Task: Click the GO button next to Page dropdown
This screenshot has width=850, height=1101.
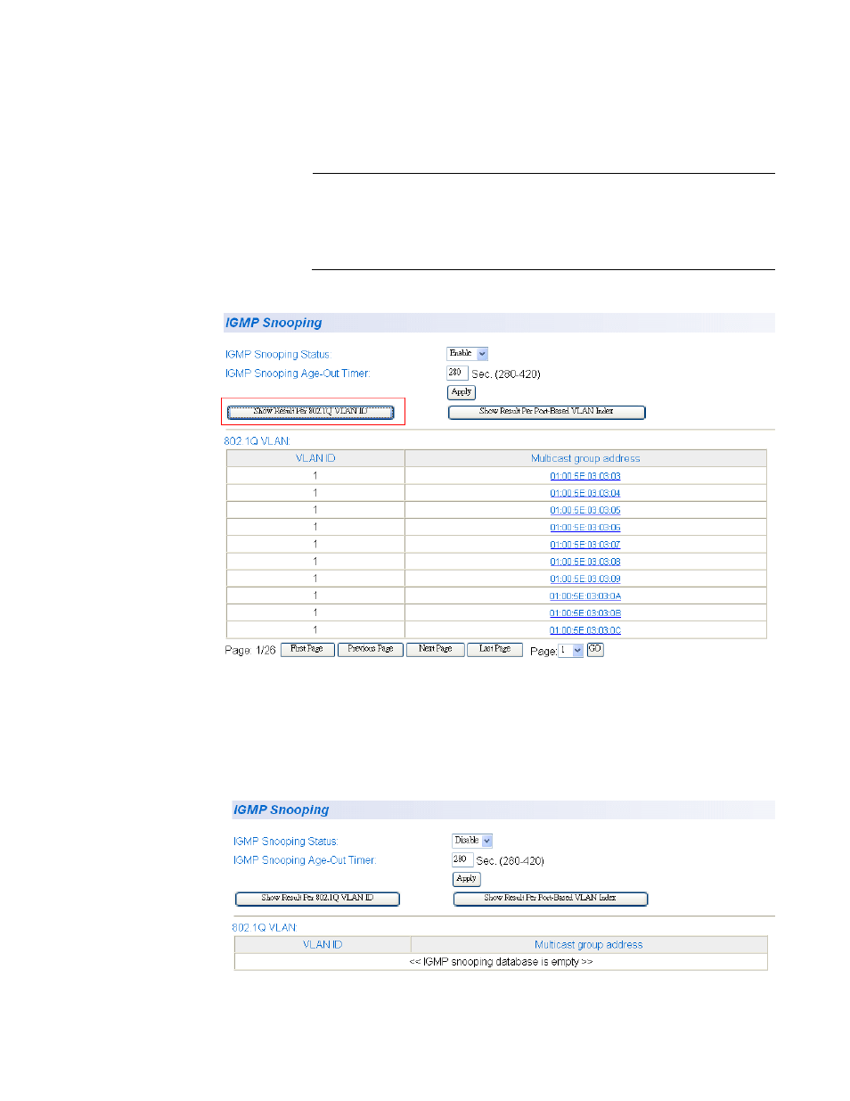Action: [x=595, y=650]
